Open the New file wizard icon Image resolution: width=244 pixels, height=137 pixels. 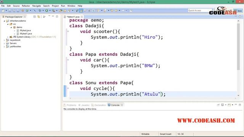click(x=3, y=11)
